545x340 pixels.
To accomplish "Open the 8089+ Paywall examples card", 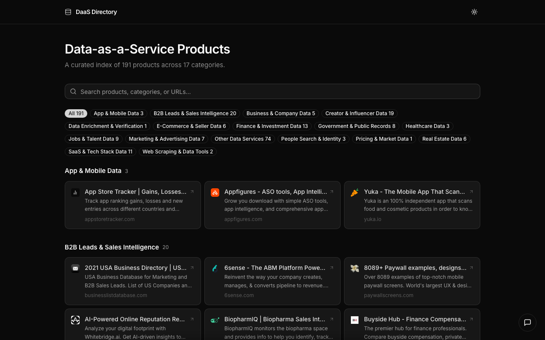I will click(x=412, y=281).
